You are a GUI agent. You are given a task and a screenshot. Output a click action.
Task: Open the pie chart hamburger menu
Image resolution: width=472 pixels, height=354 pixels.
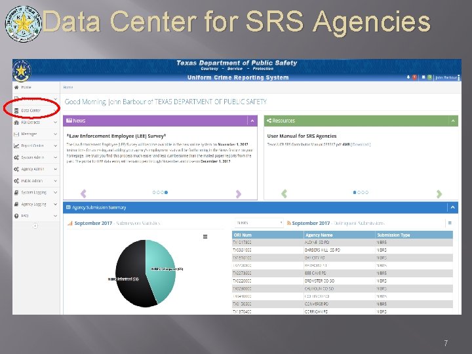point(205,237)
